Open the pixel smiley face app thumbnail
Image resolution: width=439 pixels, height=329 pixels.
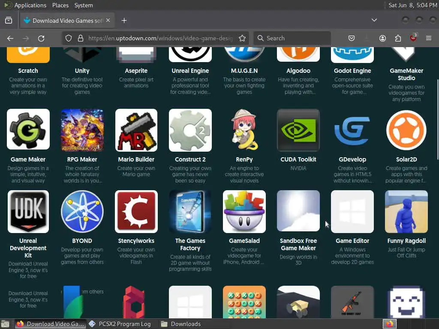point(406,302)
